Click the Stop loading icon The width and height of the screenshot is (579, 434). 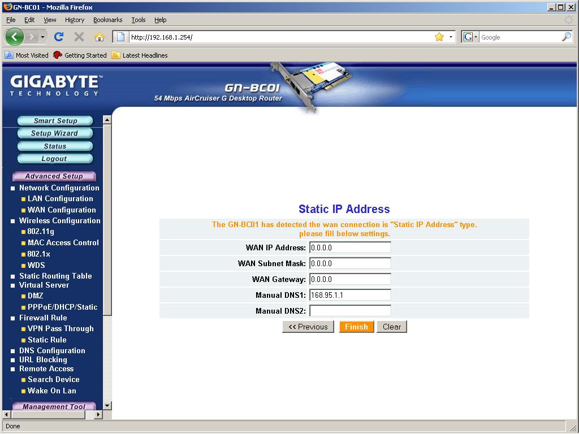coord(79,37)
